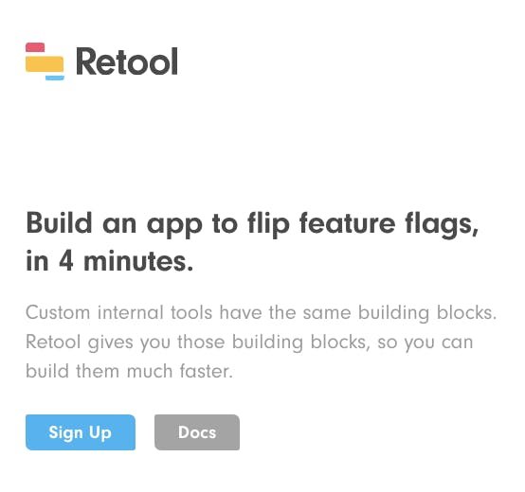
Task: Click 'so you can' in the description
Action: (x=425, y=343)
